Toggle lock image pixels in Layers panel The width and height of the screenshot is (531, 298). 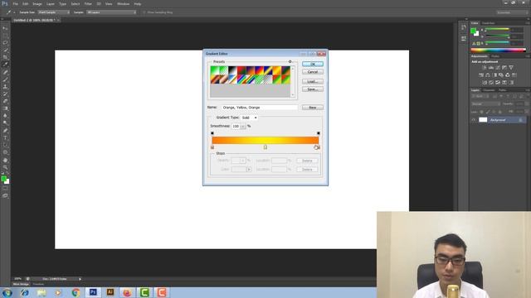tap(488, 112)
